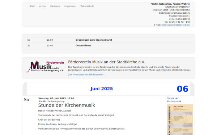
Task: Click the Juni 2025 month heading
Action: (x=102, y=89)
